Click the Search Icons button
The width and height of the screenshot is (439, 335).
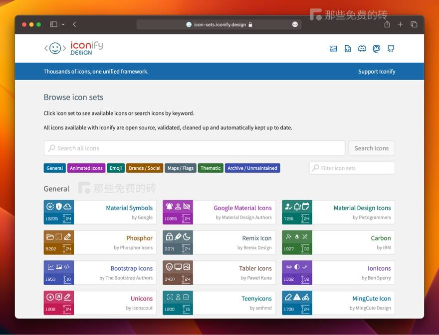(x=372, y=148)
